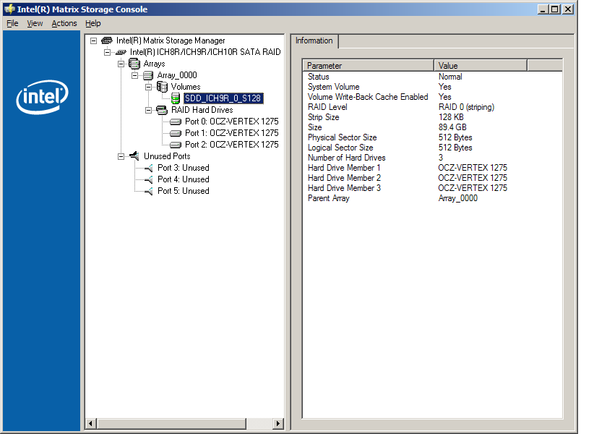
Task: Click the '89.4 GB' size value
Action: pos(452,127)
